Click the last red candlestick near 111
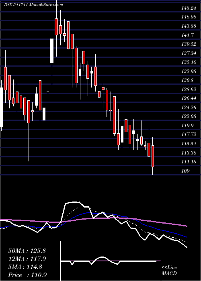Viewport: 201px width, 281px height. pos(153,156)
